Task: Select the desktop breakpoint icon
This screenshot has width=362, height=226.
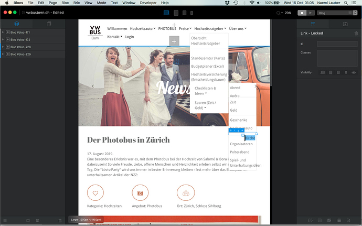Action: point(166,13)
